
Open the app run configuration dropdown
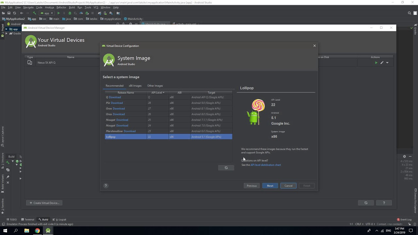tap(47, 13)
